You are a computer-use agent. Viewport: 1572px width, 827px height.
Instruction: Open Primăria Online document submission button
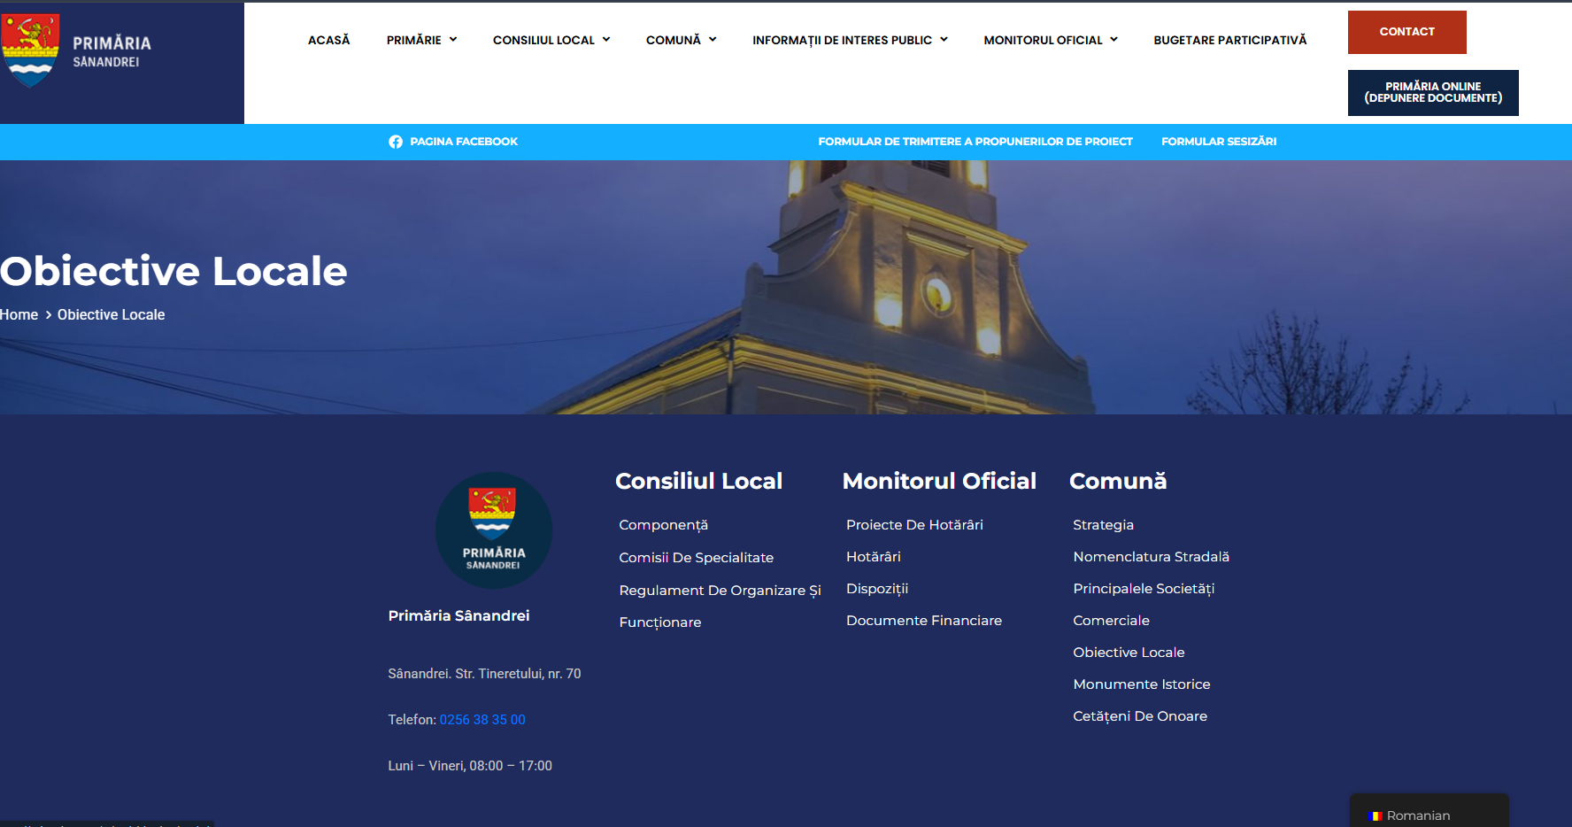coord(1432,93)
